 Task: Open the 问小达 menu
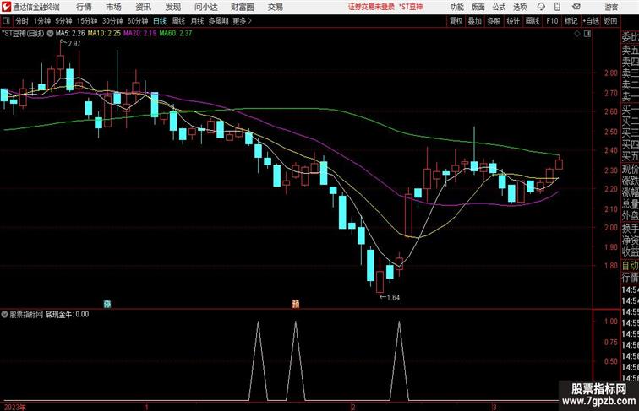205,7
